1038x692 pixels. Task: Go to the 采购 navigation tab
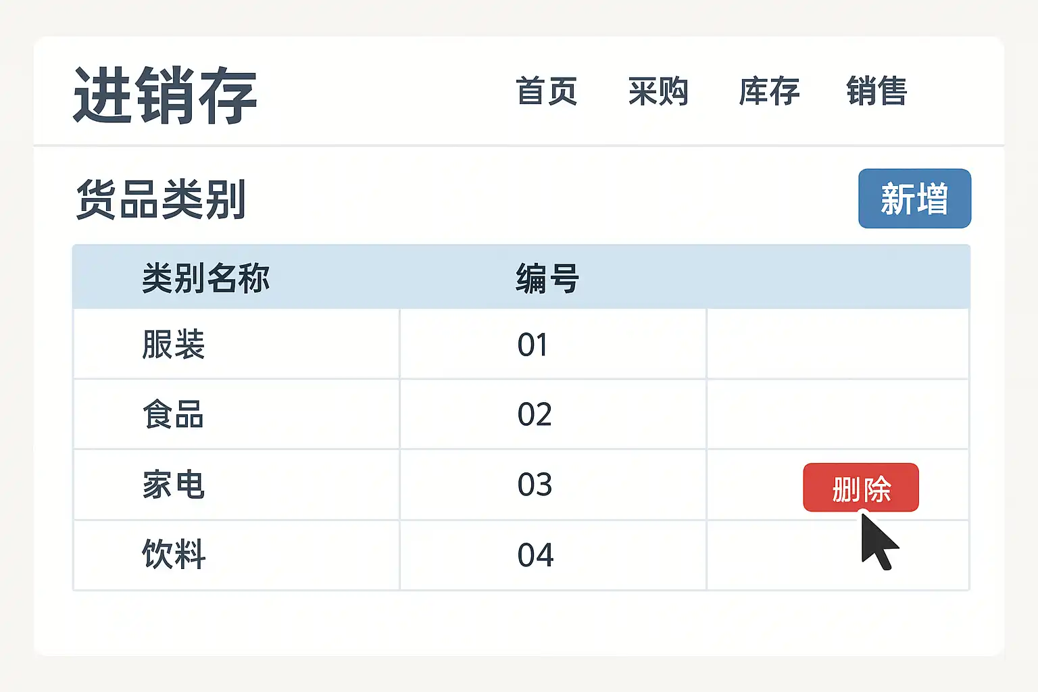coord(658,91)
